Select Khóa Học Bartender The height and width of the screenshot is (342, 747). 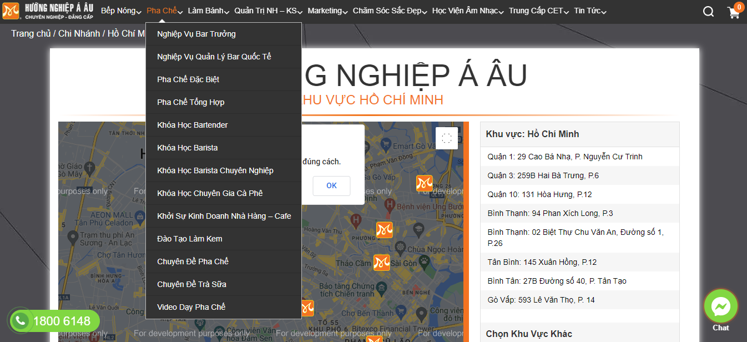(224, 125)
